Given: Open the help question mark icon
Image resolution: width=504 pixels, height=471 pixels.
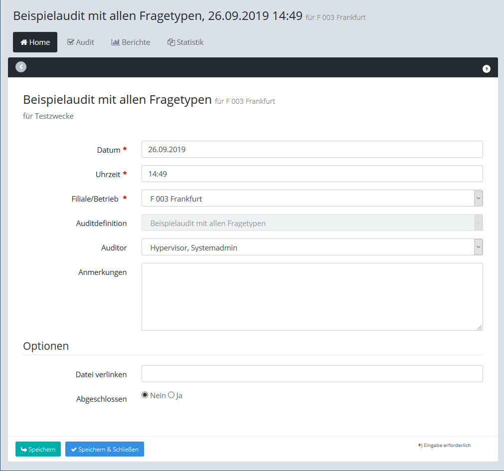Looking at the screenshot, I should click(487, 69).
